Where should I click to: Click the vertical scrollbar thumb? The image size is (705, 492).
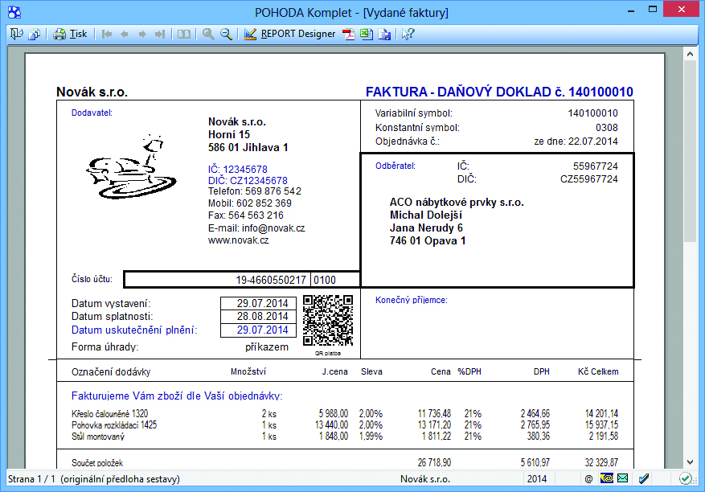(x=691, y=150)
